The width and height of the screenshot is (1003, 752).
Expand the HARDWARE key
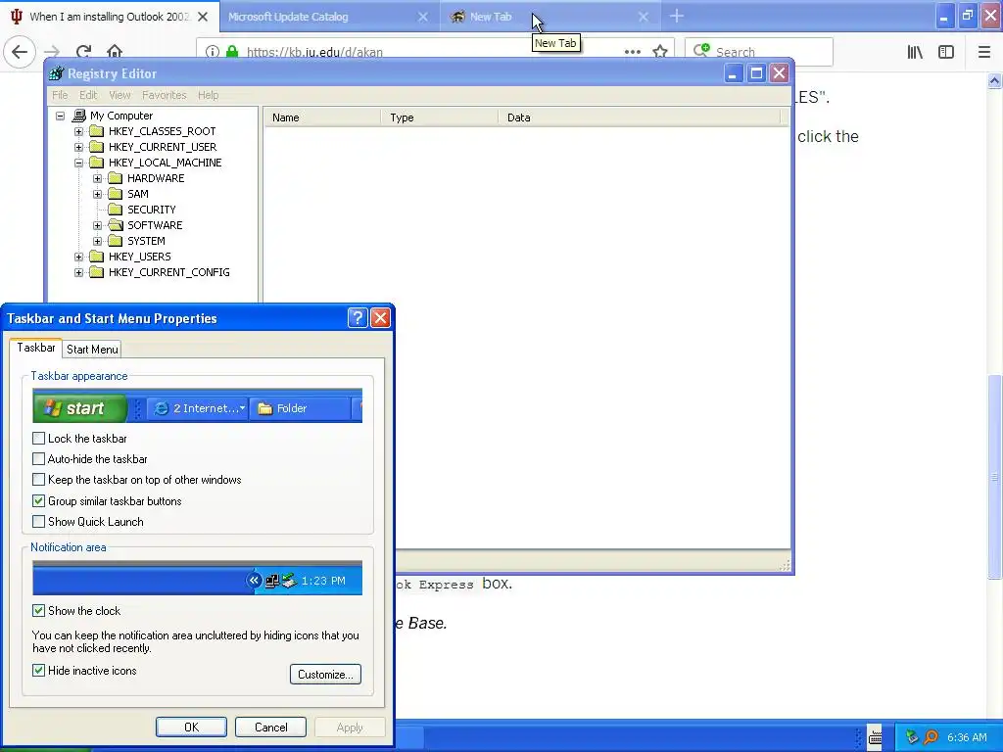(x=97, y=178)
